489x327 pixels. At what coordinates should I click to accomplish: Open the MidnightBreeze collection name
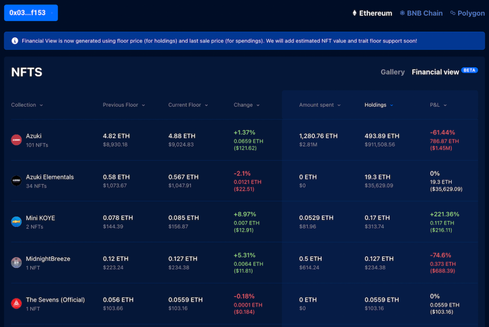point(48,259)
